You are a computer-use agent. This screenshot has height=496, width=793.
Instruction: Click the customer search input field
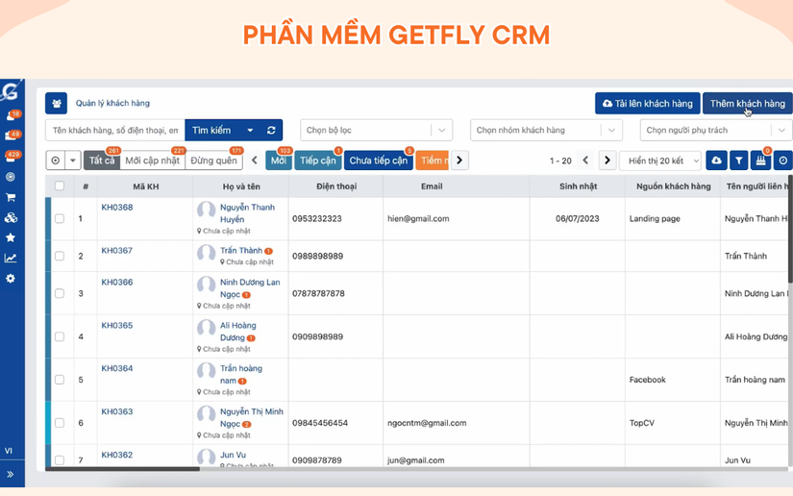[115, 131]
